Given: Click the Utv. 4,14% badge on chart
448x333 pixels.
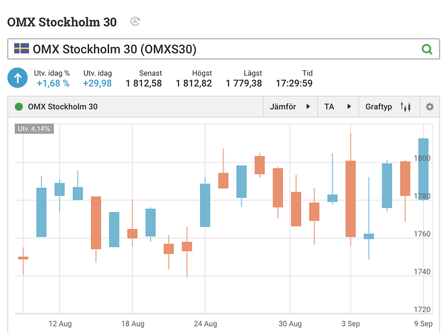Looking at the screenshot, I should click(x=34, y=129).
